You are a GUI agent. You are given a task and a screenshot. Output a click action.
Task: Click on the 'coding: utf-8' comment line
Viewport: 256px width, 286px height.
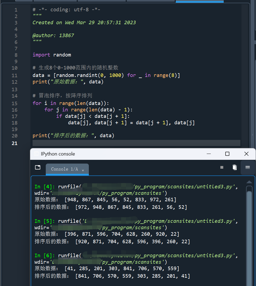[x=66, y=10]
